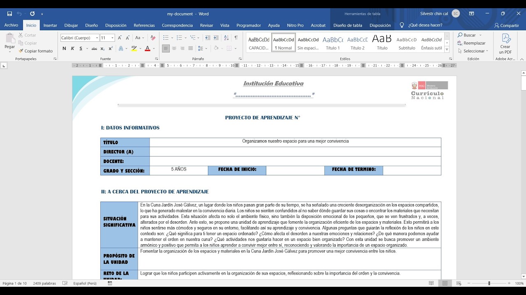This screenshot has height=295, width=526.
Task: Click the 2409 palabras word count
Action: coord(44,283)
